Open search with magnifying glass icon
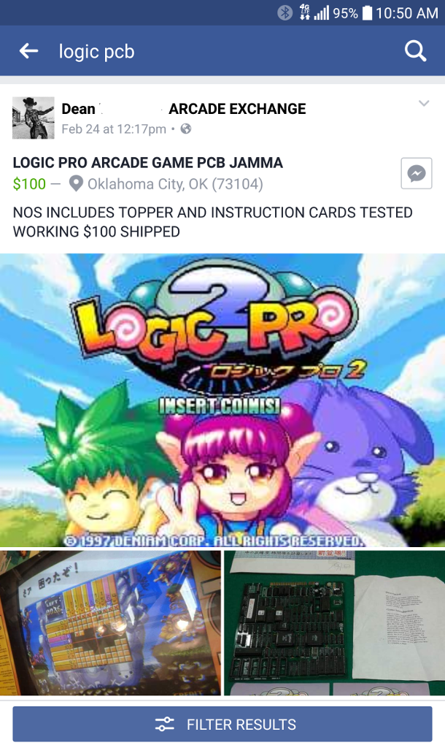This screenshot has width=445, height=748. (x=415, y=50)
